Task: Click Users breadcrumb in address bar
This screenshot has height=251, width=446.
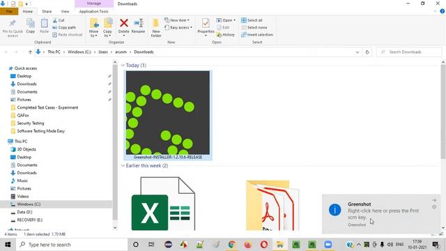Action: (x=103, y=52)
